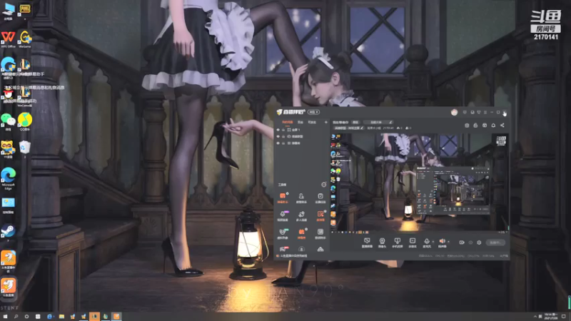Add a new scene with plus button
This screenshot has height=321, width=571.
click(x=325, y=122)
